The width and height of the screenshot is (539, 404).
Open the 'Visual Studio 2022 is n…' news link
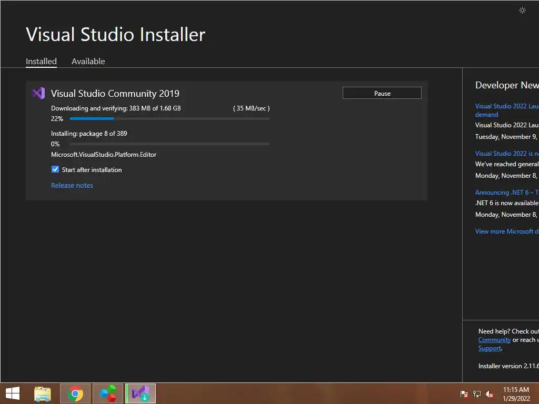(x=507, y=154)
